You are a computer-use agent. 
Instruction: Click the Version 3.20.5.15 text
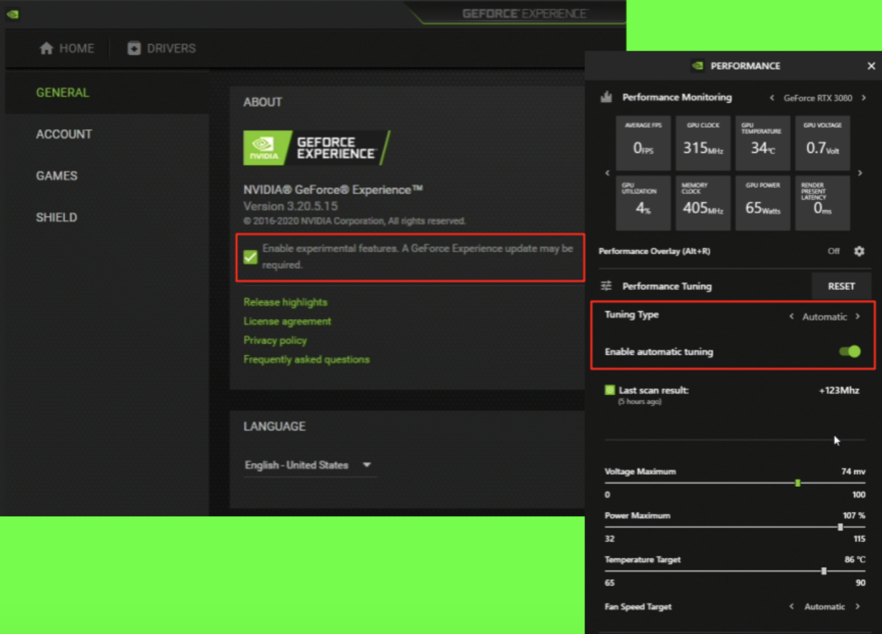tap(290, 206)
